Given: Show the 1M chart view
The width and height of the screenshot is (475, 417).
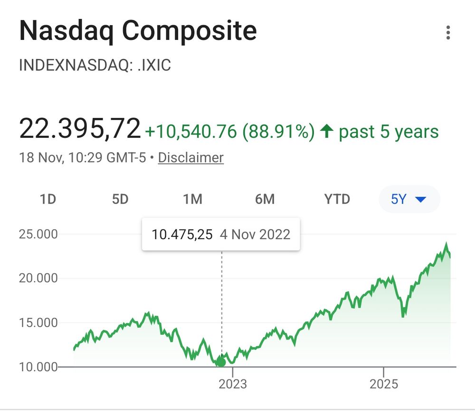Looking at the screenshot, I should pos(192,199).
